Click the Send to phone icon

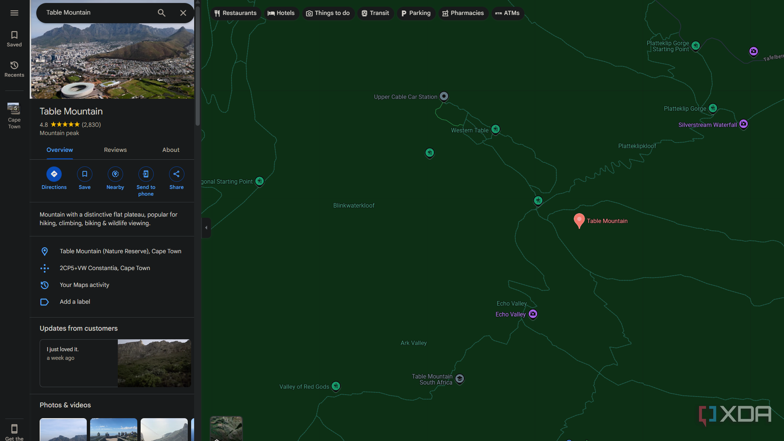146,174
